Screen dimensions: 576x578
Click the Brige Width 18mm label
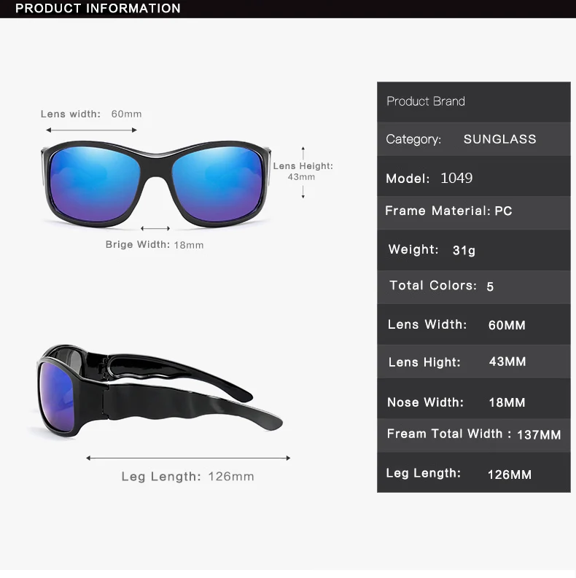point(155,245)
